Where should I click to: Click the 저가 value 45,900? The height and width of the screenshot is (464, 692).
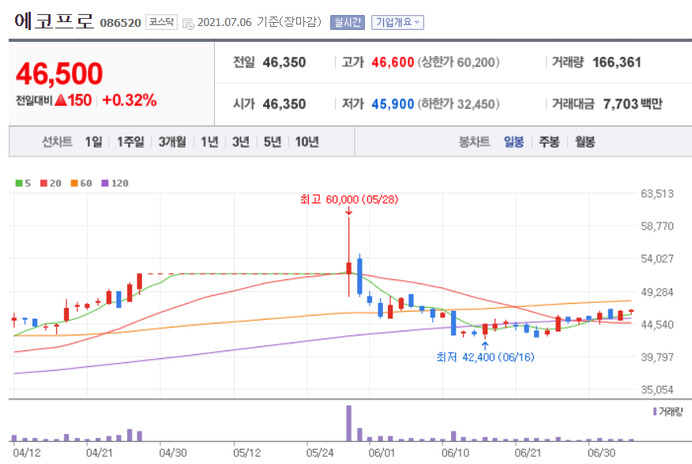tap(393, 104)
